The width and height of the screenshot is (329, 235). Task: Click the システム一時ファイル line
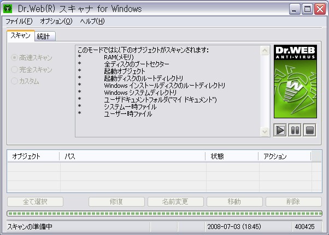coord(130,107)
